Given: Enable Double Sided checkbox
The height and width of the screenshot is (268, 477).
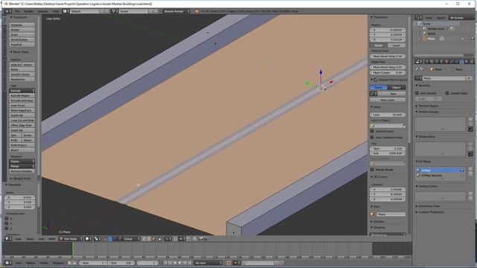Looking at the screenshot, I should click(x=447, y=93).
